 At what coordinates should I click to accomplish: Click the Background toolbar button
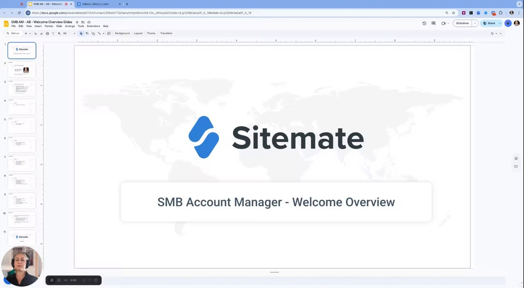[x=122, y=33]
